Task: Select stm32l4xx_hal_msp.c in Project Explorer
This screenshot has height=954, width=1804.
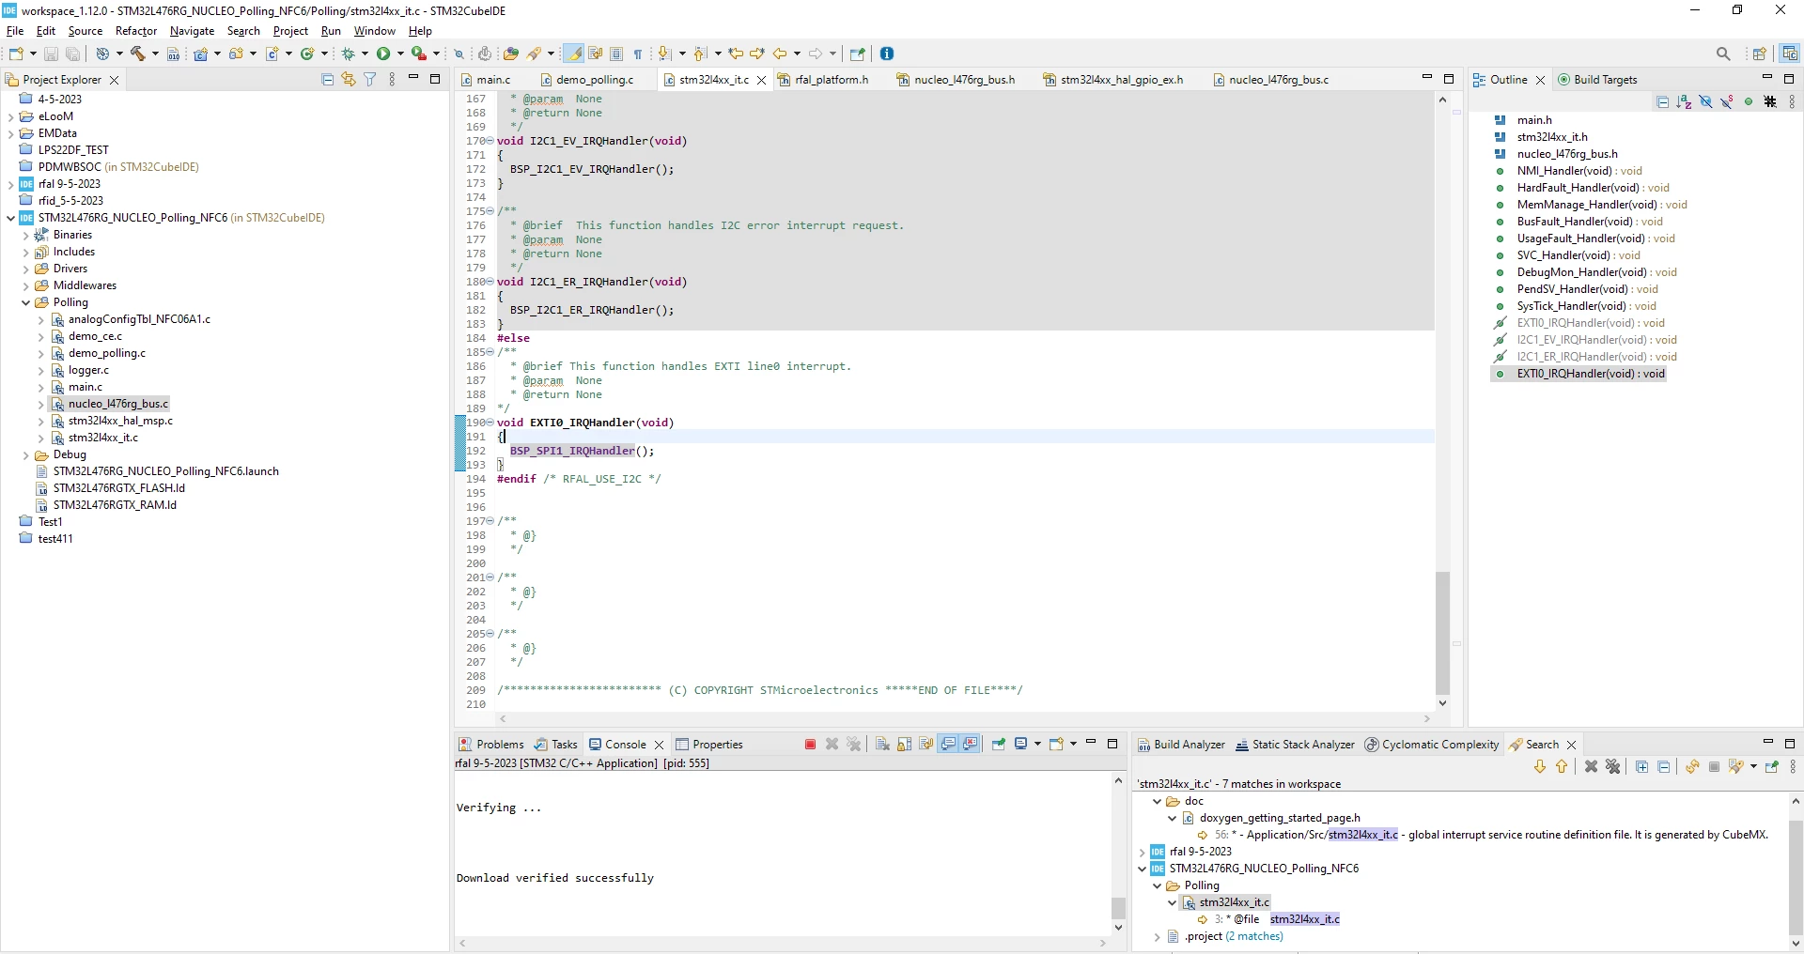Action: click(x=120, y=421)
